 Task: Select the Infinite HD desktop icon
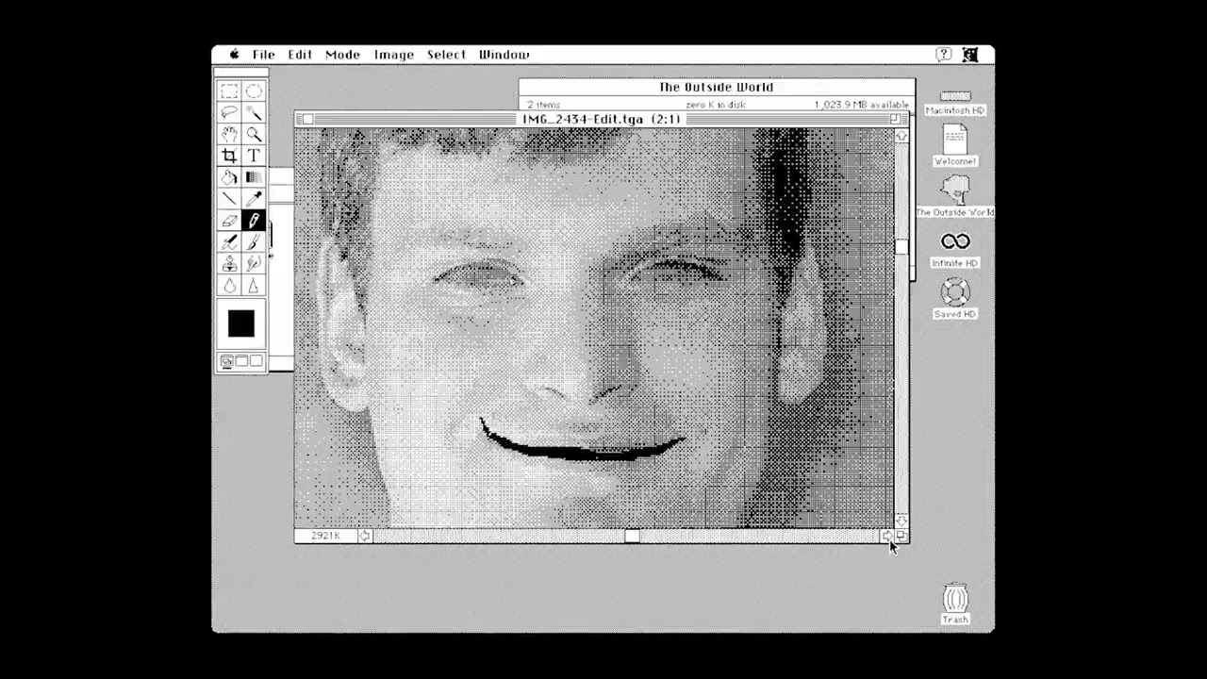pyautogui.click(x=955, y=249)
